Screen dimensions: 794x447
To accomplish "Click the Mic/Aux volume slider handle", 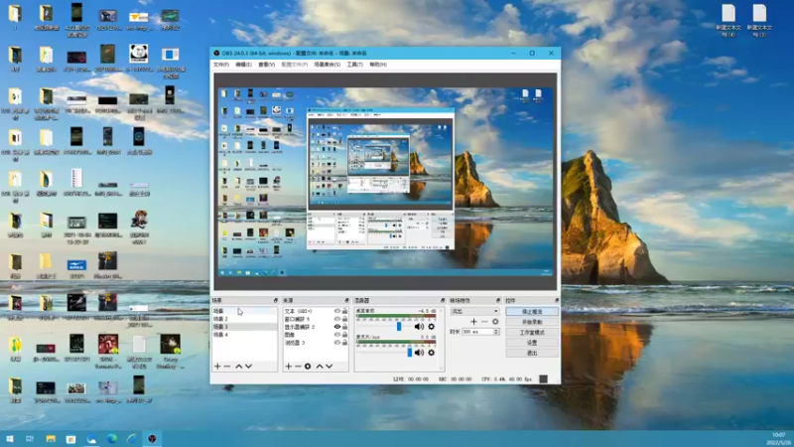I will pos(410,353).
